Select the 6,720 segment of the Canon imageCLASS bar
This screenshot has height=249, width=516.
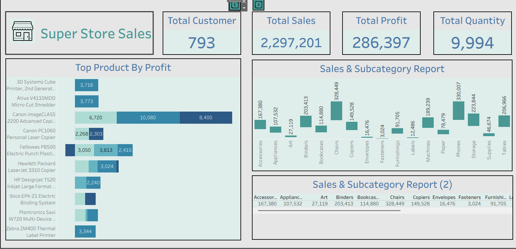pos(96,118)
